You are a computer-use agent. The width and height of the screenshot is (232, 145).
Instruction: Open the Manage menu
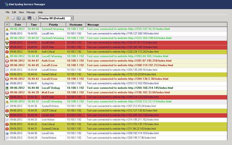coord(31,12)
